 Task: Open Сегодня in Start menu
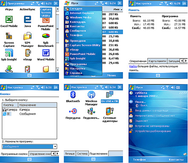pos(83,9)
